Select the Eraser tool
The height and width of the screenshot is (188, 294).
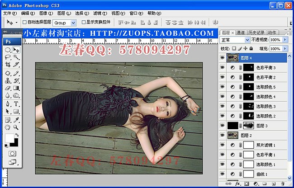(x=8, y=88)
